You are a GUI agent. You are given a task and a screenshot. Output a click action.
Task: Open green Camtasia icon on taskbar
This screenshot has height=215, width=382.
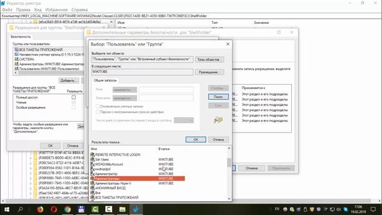(x=95, y=209)
